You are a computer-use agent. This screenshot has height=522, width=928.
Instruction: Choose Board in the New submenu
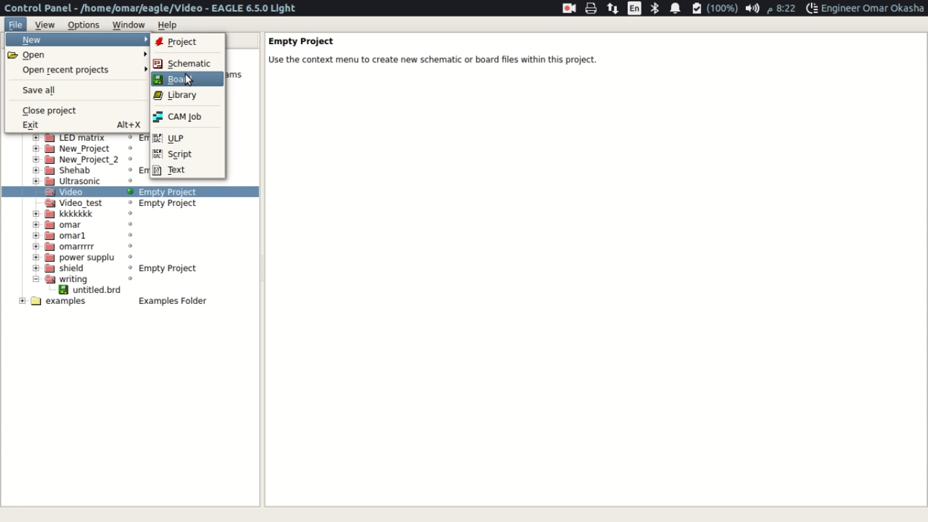click(x=187, y=80)
